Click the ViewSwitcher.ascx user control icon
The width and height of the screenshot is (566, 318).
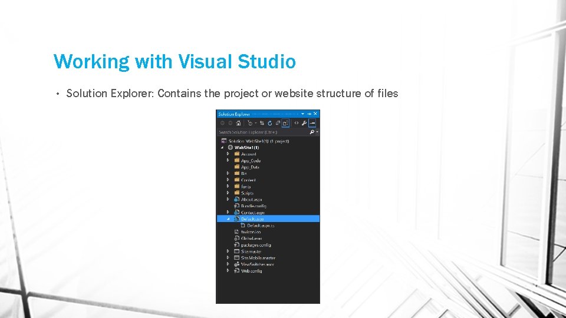click(237, 264)
